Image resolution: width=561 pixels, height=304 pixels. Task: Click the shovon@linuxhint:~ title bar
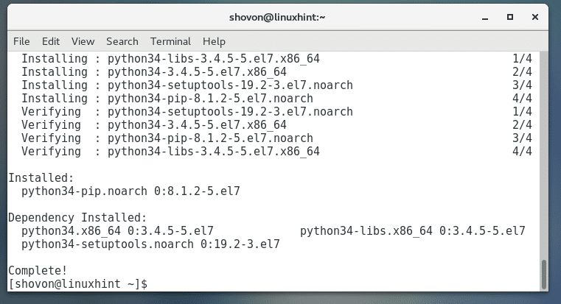[280, 15]
